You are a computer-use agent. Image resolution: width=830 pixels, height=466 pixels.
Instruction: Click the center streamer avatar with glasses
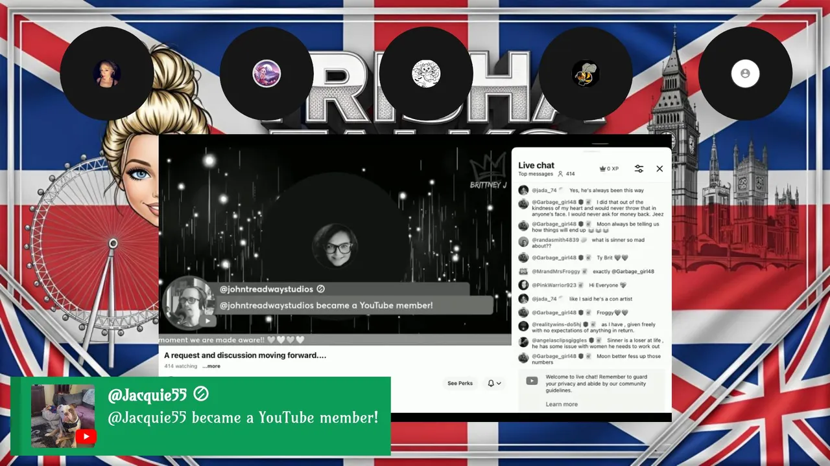point(335,247)
